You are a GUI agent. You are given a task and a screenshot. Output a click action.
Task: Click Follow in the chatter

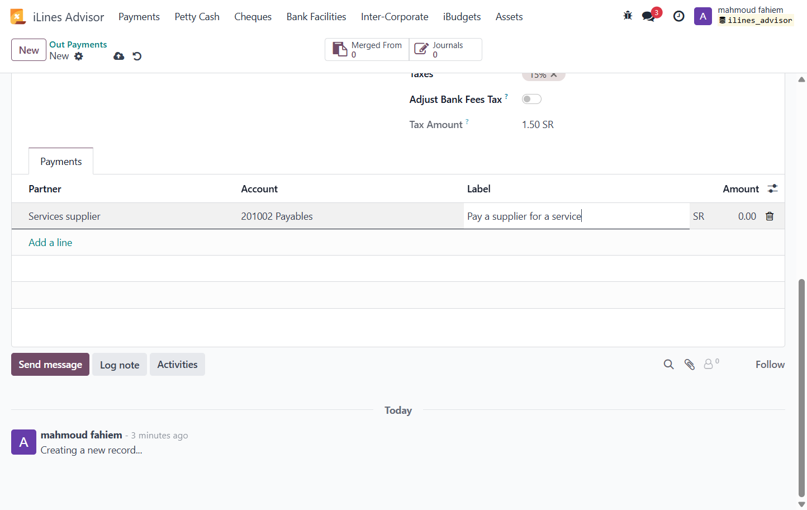770,365
